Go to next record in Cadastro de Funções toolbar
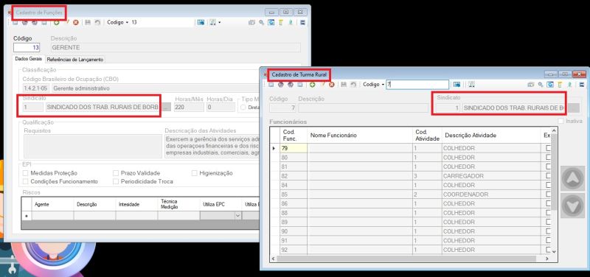The width and height of the screenshot is (590, 277). pos(35,23)
